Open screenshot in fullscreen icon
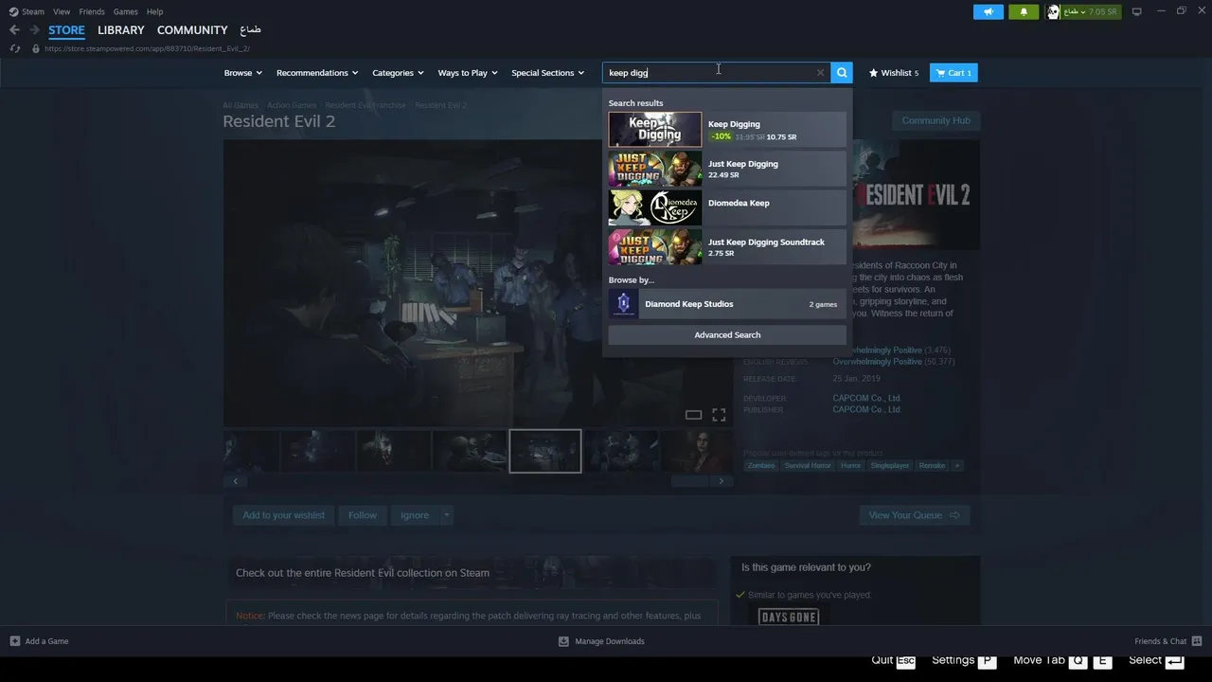Viewport: 1212px width, 682px height. pos(719,415)
